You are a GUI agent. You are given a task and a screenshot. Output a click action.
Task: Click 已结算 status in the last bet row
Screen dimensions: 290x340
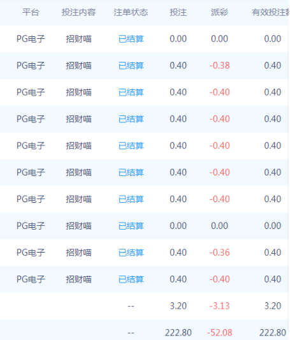coord(131,279)
